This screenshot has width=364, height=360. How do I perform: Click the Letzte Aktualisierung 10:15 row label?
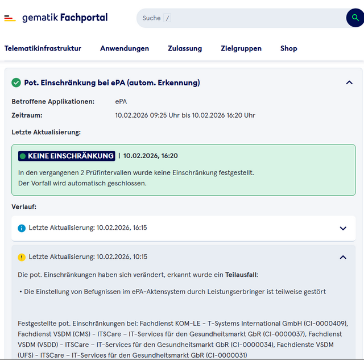point(88,257)
